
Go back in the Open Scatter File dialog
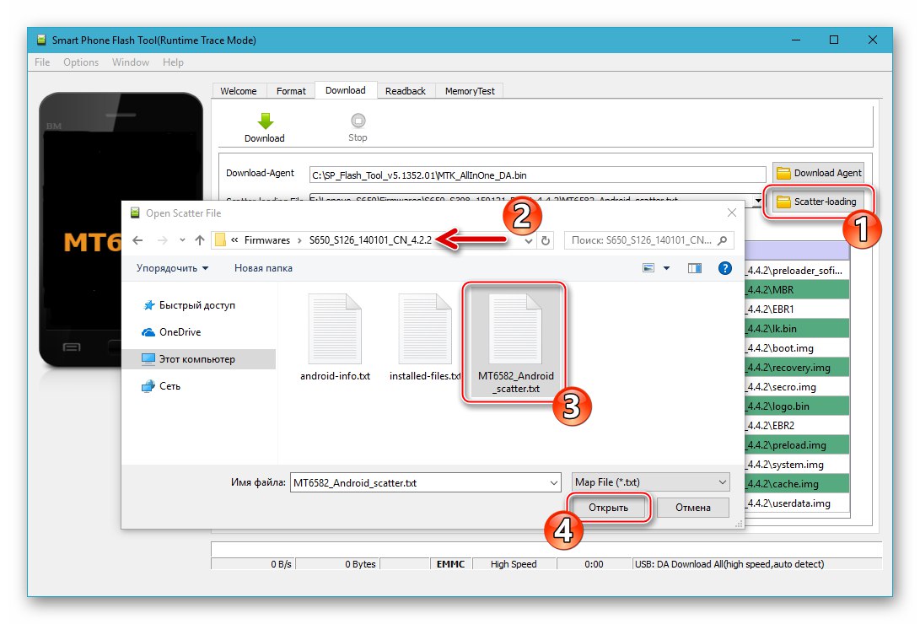[x=138, y=240]
